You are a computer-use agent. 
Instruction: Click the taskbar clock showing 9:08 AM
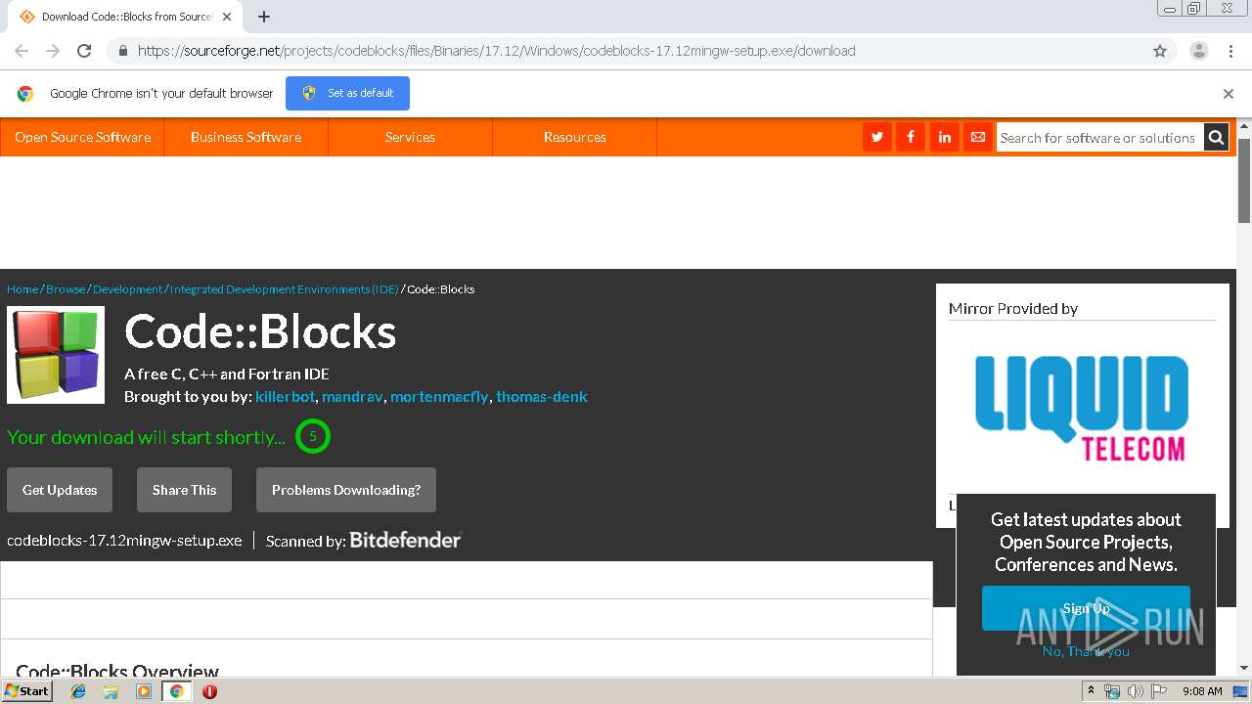point(1202,691)
